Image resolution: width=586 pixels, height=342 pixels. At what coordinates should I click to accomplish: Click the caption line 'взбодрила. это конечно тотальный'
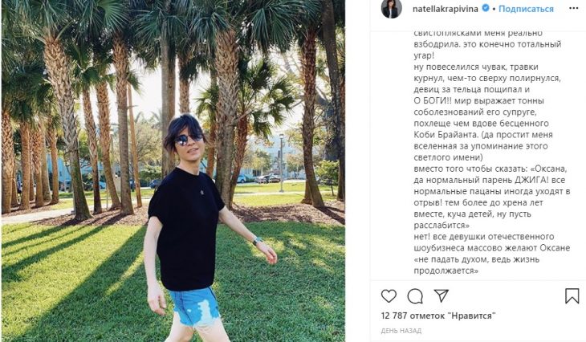point(487,44)
